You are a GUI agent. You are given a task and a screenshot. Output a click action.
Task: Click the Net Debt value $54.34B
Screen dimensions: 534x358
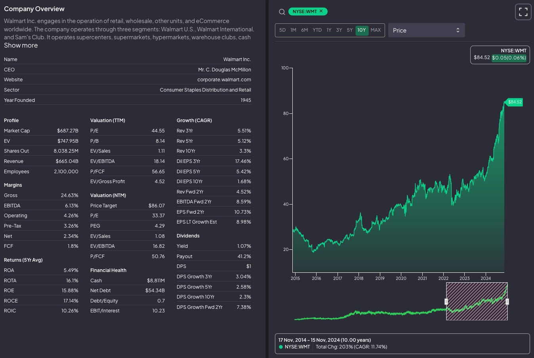click(x=155, y=291)
